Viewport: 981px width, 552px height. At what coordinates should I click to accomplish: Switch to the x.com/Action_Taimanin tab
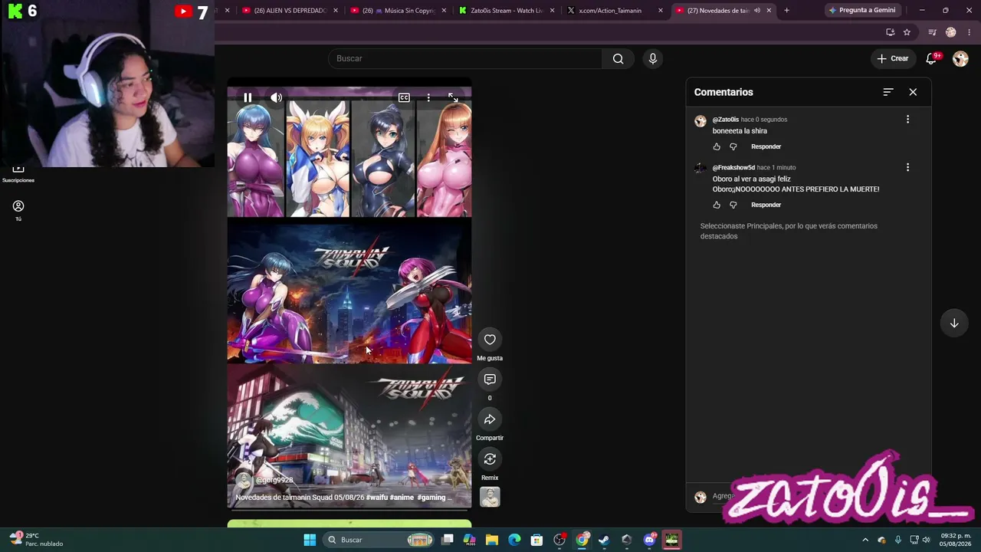615,11
